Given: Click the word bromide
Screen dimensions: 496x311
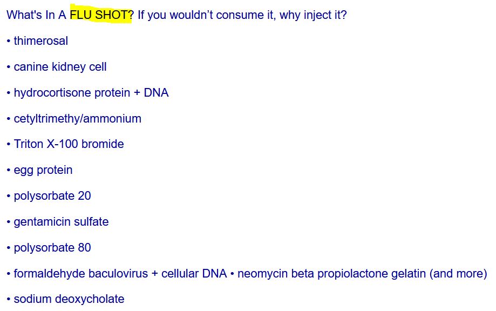Looking at the screenshot, I should (103, 144).
